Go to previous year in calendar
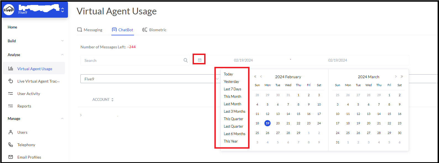This screenshot has height=163, width=439. (255, 77)
